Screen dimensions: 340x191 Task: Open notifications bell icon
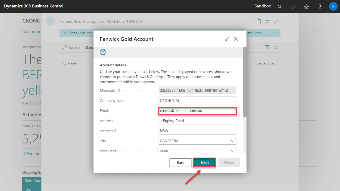(293, 7)
